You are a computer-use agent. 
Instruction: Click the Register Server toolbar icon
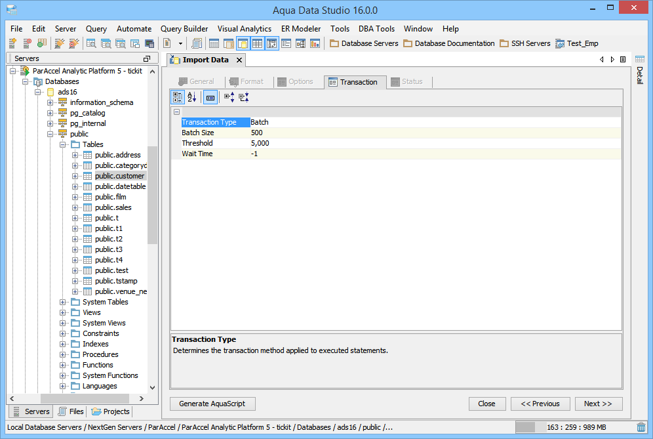coord(12,43)
